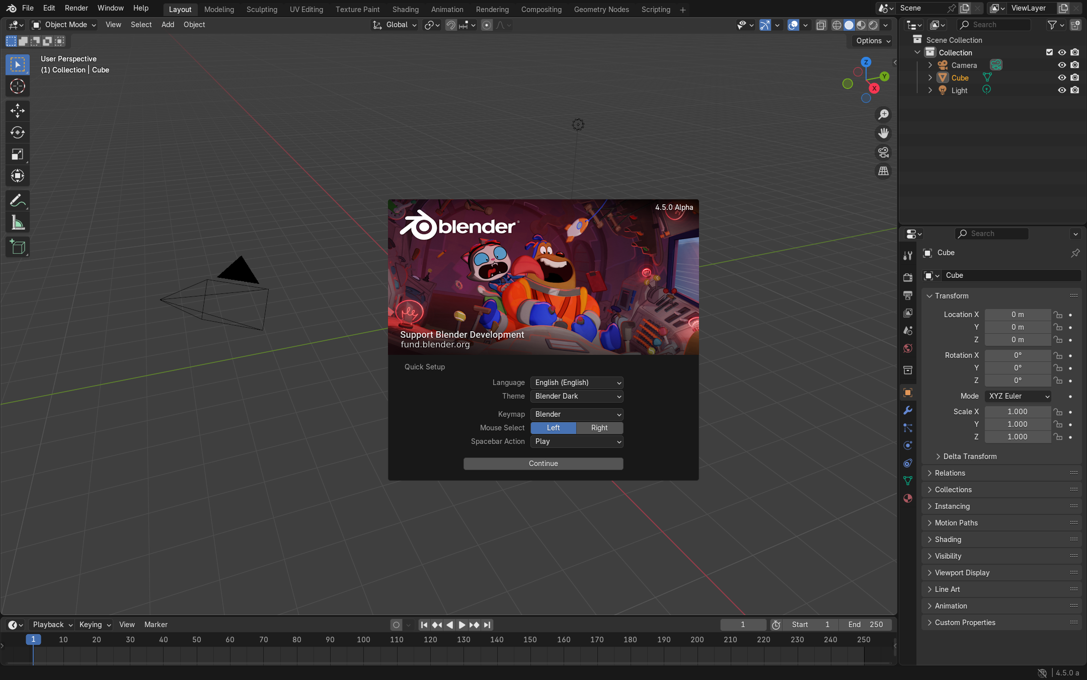Select the Move tool in toolbar
Screen dimensions: 1087x680
click(18, 111)
